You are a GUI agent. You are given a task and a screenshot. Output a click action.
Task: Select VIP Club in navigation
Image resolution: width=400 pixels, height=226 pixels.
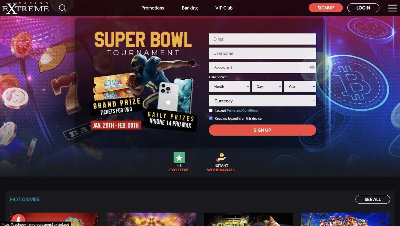(x=224, y=8)
